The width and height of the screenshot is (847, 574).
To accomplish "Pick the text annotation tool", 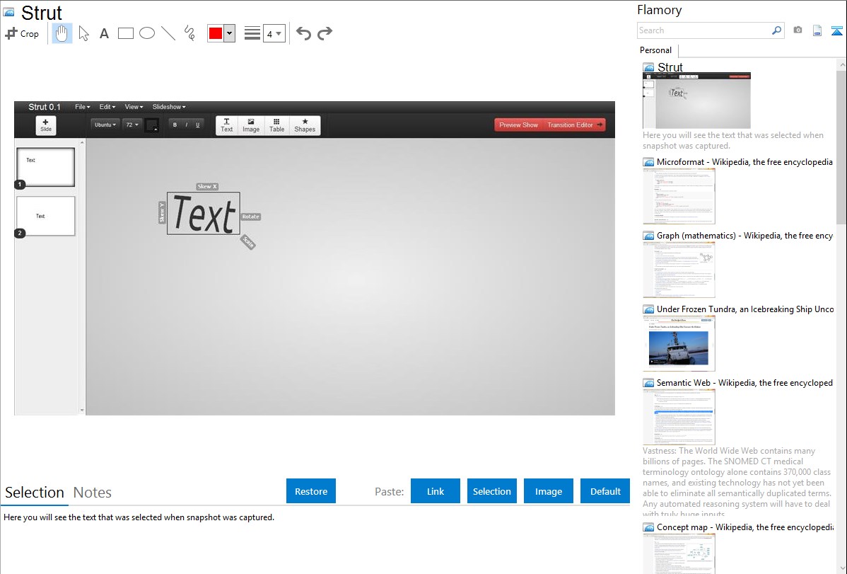I will click(x=104, y=33).
